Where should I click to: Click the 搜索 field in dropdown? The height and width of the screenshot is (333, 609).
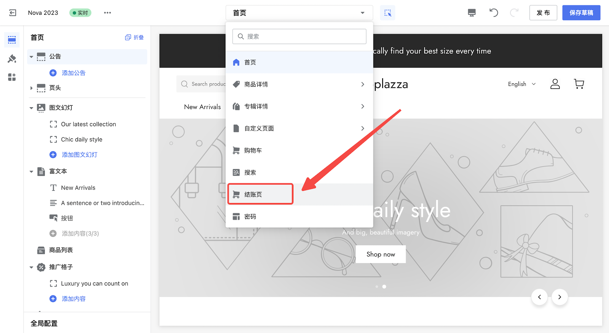(299, 36)
